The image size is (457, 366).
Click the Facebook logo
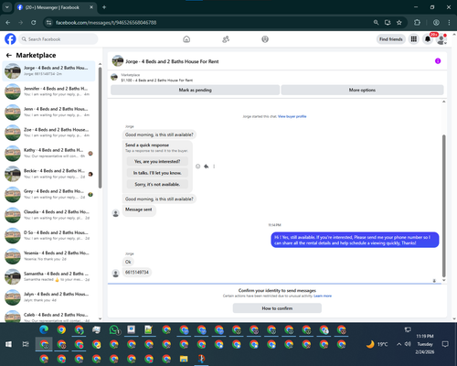[10, 39]
